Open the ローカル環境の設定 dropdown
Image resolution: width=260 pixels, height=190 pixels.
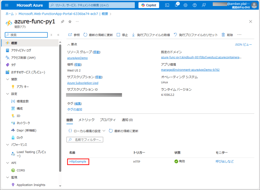[87, 131]
